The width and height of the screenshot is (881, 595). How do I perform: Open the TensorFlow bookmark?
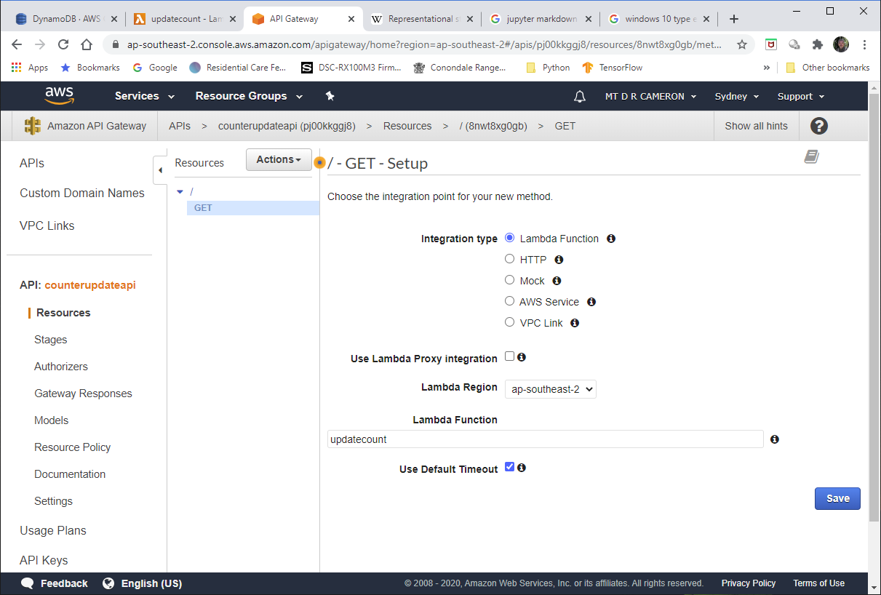click(x=612, y=68)
